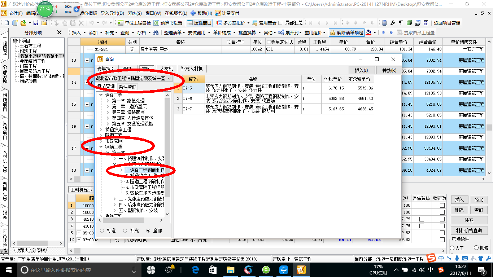Click the binoculars find icon

point(156,32)
